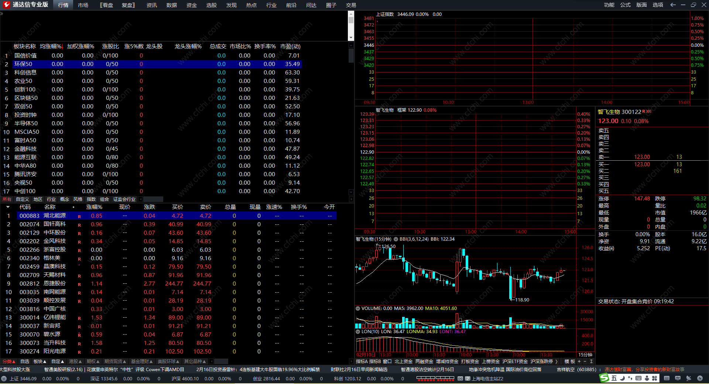This screenshot has width=709, height=384.
Task: Open the LON(10) indicator dropdown arrow
Action: pyautogui.click(x=357, y=332)
